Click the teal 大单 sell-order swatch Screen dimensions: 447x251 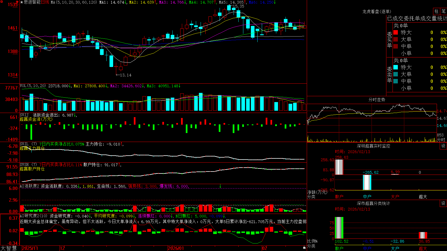pyautogui.click(x=396, y=74)
